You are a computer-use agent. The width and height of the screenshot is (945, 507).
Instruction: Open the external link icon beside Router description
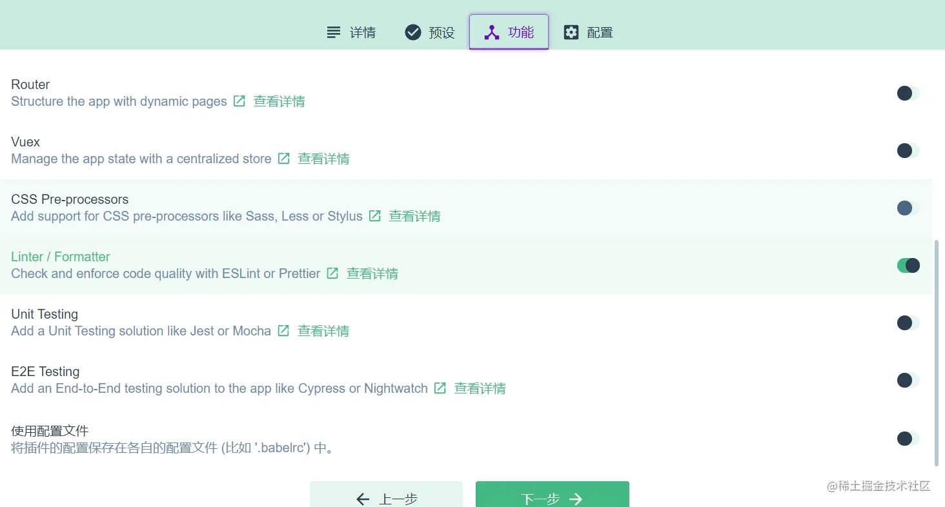(239, 101)
